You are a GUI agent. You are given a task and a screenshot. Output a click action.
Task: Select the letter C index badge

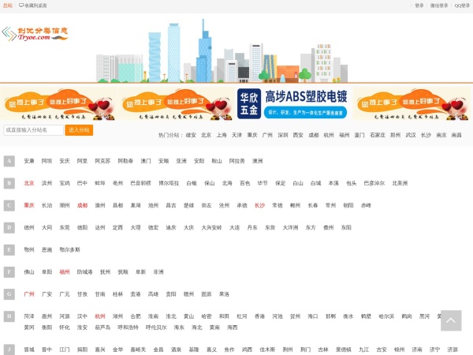point(9,205)
